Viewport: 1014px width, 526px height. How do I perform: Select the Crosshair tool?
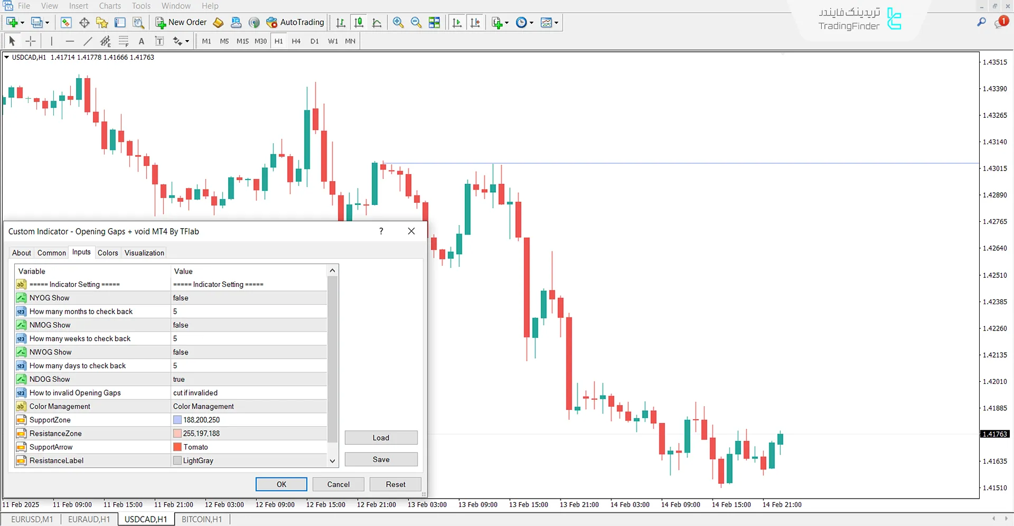(x=30, y=41)
